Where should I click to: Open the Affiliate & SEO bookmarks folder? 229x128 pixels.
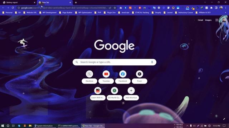click(x=203, y=13)
